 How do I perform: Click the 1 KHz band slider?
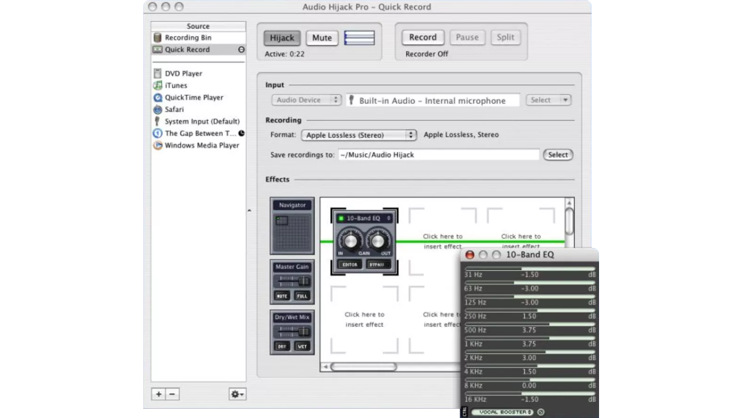(x=529, y=338)
